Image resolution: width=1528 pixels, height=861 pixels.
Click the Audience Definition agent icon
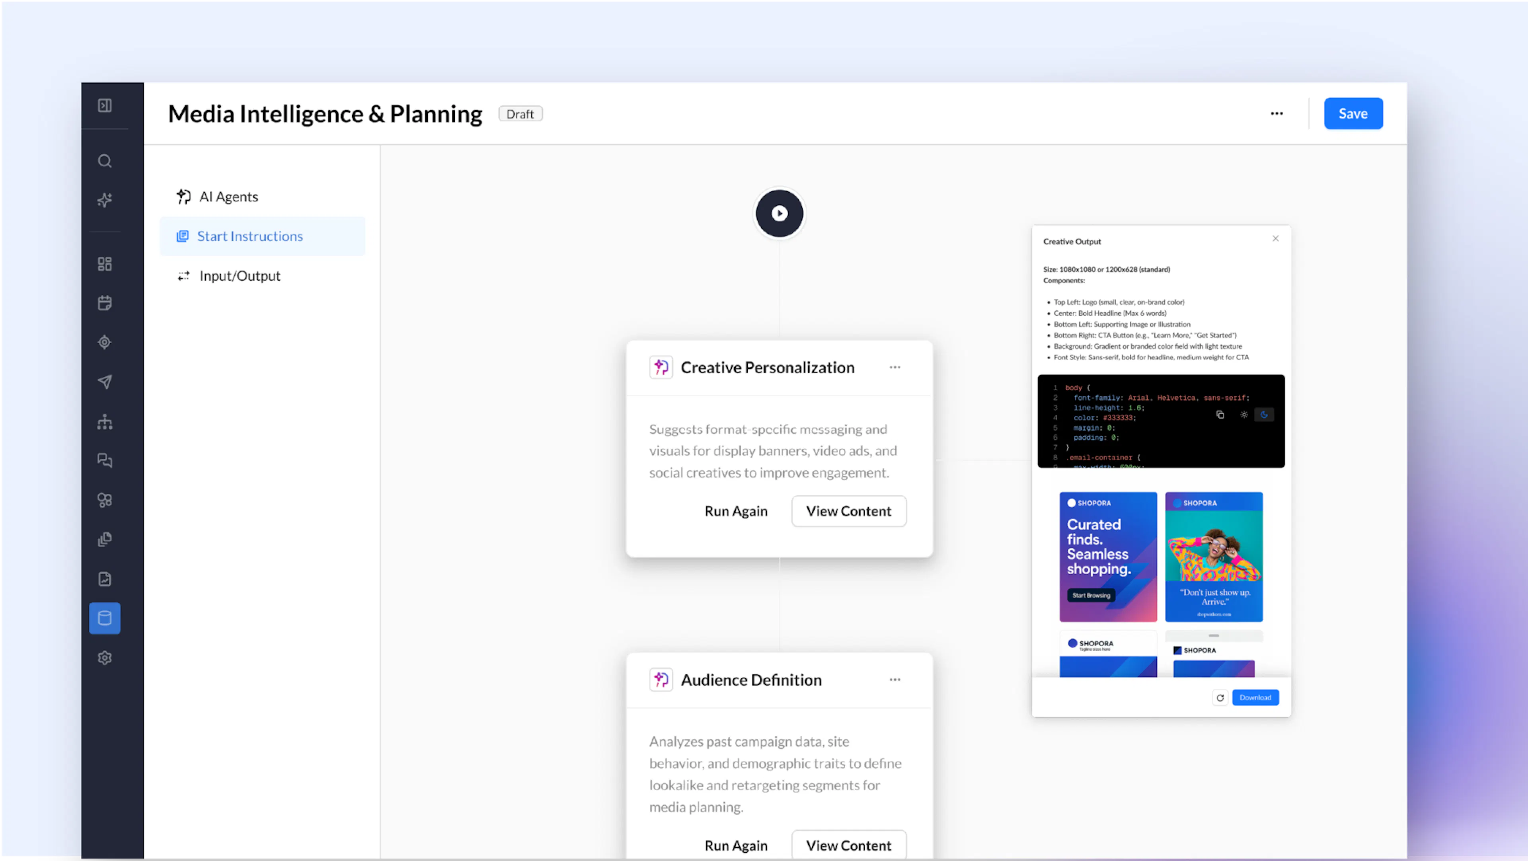661,680
